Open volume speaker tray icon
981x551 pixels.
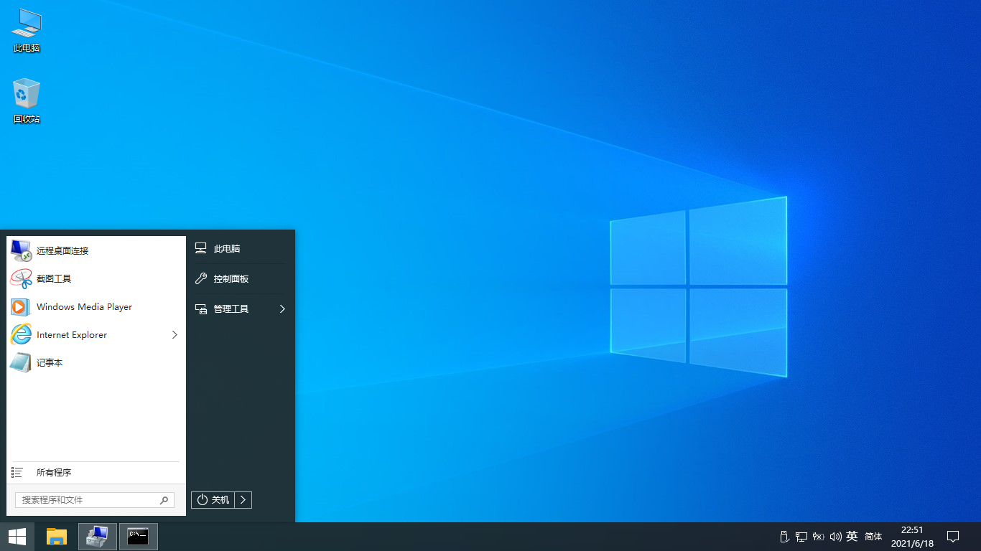coord(835,537)
